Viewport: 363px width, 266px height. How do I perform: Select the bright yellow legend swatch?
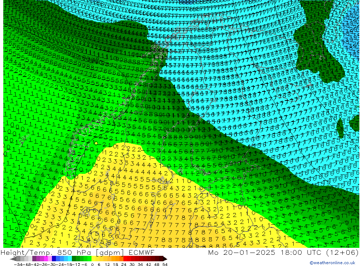tap(94, 259)
